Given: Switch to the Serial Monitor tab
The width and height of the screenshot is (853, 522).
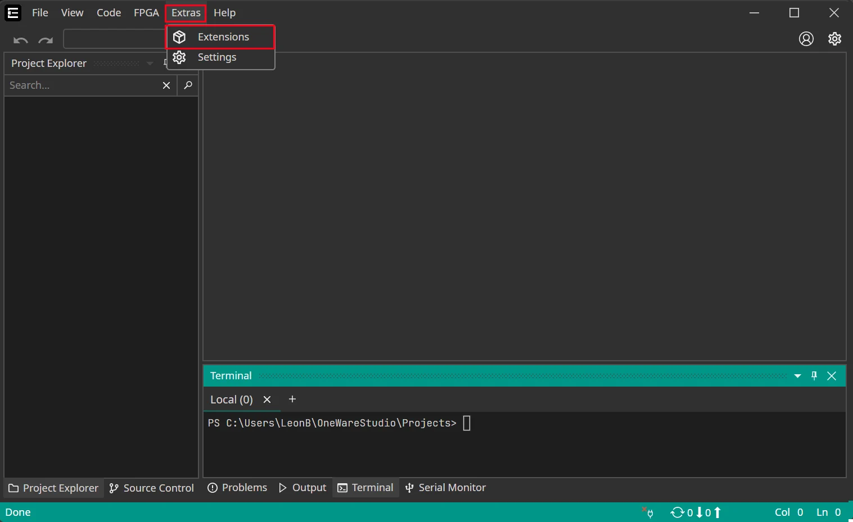Looking at the screenshot, I should tap(446, 488).
